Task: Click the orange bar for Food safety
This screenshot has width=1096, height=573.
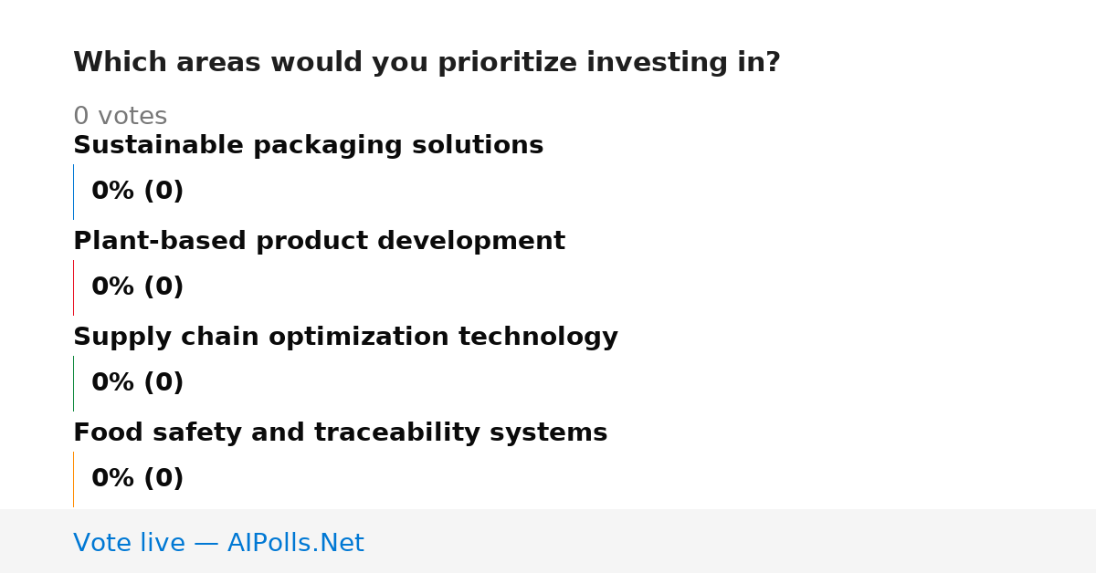Action: click(x=73, y=479)
